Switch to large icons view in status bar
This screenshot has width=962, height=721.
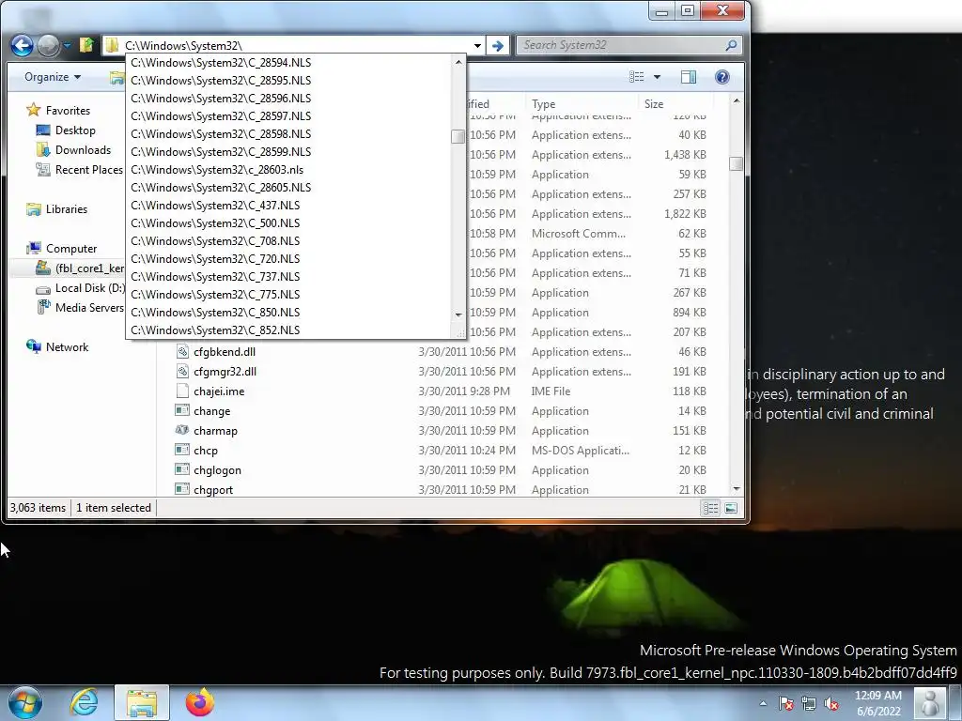(731, 508)
